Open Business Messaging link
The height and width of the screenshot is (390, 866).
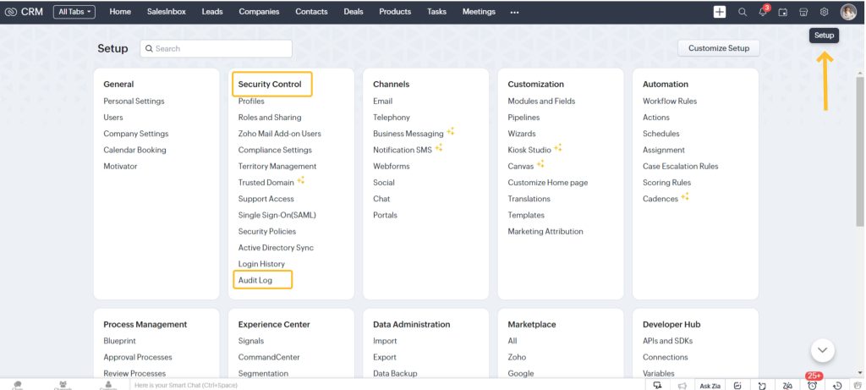(408, 134)
